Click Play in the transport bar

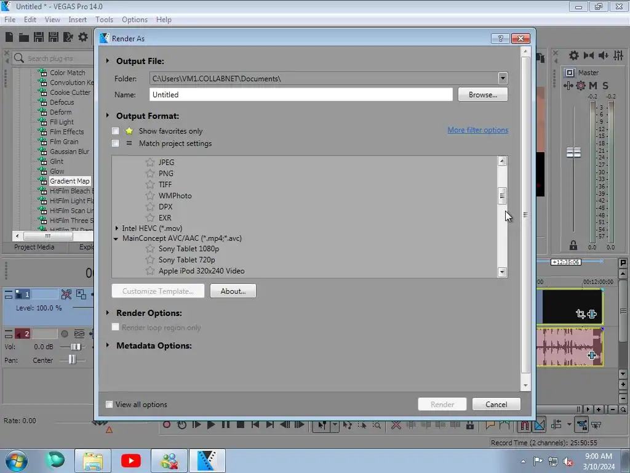(211, 425)
